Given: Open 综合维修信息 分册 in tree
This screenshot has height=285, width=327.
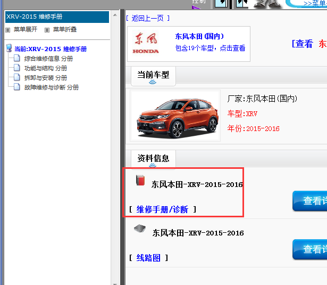Looking at the screenshot, I should point(48,59).
